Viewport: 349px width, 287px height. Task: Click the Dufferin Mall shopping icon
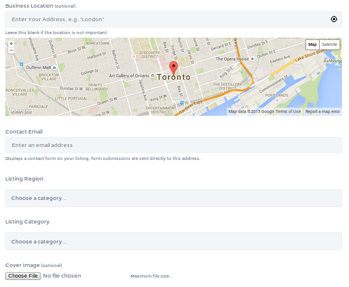coord(54,68)
